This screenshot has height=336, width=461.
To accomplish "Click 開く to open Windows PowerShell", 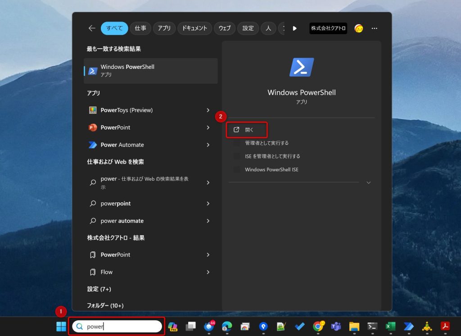I will pyautogui.click(x=247, y=130).
